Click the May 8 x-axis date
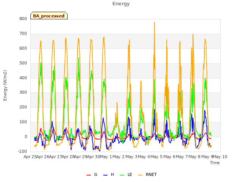Image resolution: width=243 pixels, height=182 pixels. pos(194,157)
